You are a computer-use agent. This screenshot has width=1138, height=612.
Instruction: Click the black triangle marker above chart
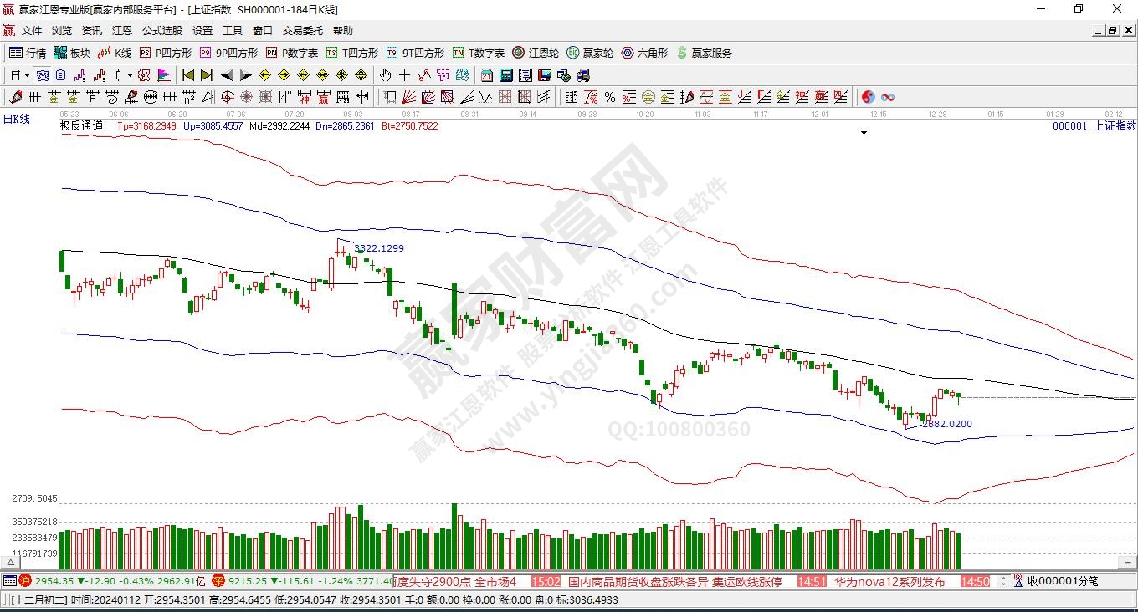[x=864, y=132]
